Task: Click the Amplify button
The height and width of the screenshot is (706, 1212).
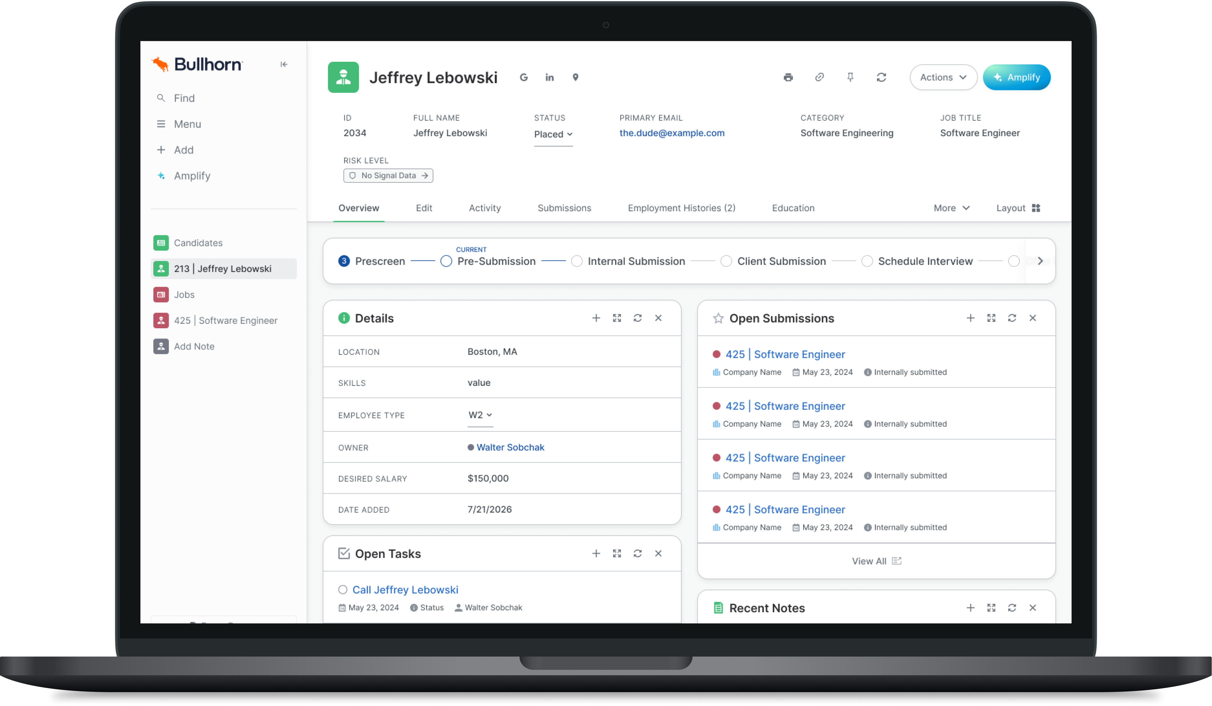Action: pyautogui.click(x=1016, y=77)
